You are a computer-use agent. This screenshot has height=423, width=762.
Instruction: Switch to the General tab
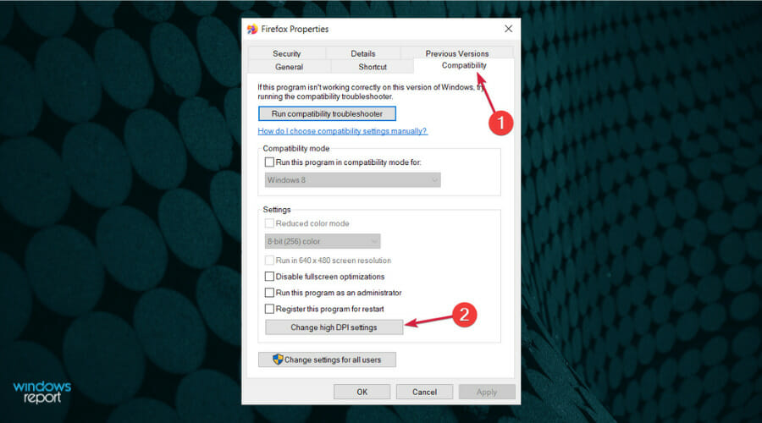pos(290,67)
